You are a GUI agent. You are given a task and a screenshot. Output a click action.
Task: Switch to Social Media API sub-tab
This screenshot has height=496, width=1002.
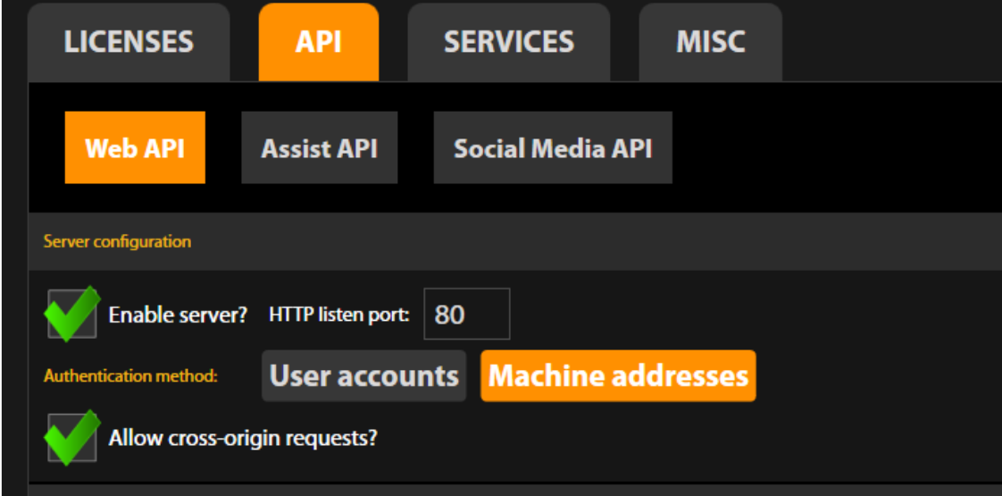click(x=553, y=147)
